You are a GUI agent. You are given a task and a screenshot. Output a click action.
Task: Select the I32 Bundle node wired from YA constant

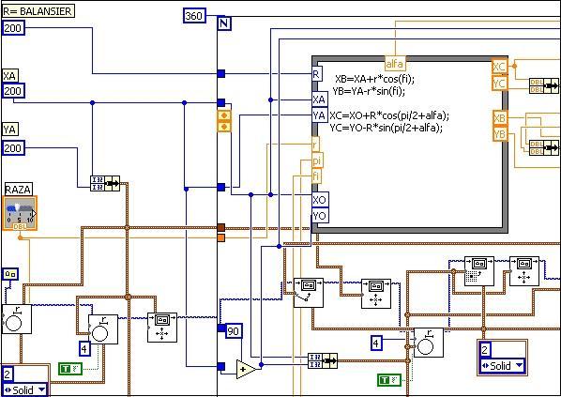pyautogui.click(x=105, y=183)
